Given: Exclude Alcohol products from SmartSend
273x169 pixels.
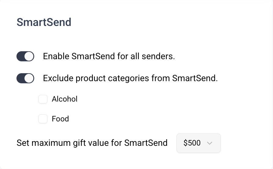Looking at the screenshot, I should click(x=43, y=99).
